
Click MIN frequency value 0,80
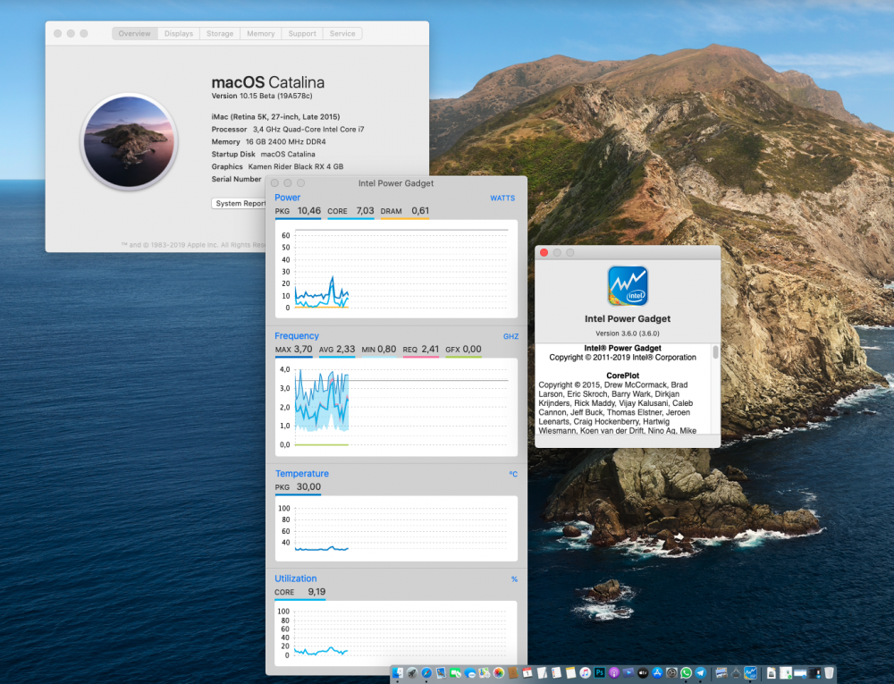pos(386,349)
